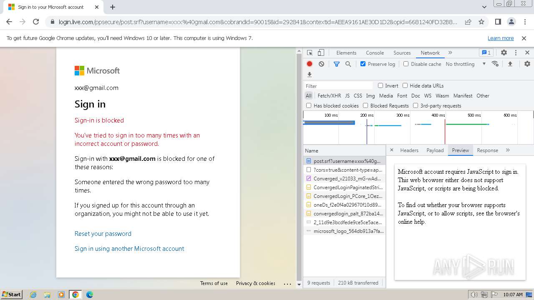Go back in Chrome

point(9,22)
